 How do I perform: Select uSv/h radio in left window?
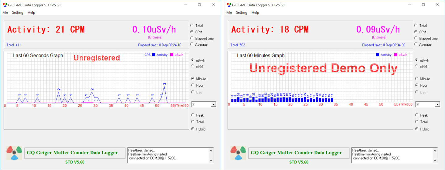click(193, 60)
